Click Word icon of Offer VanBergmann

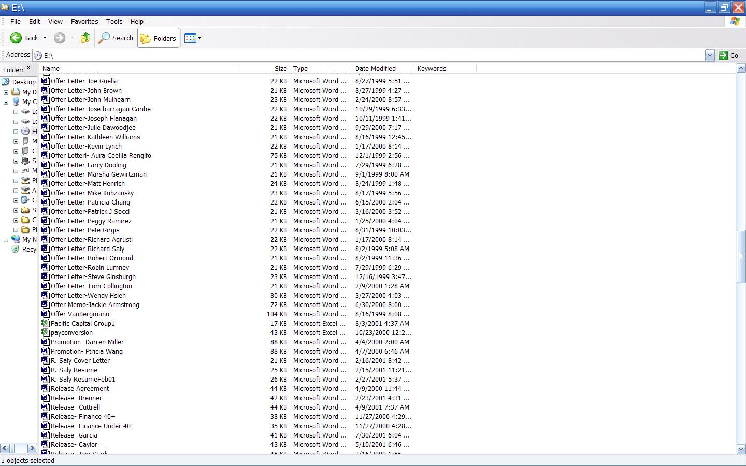tap(46, 314)
